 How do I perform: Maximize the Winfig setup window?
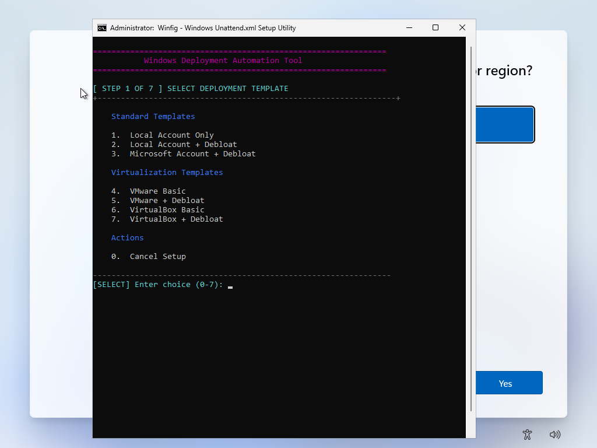pos(435,27)
